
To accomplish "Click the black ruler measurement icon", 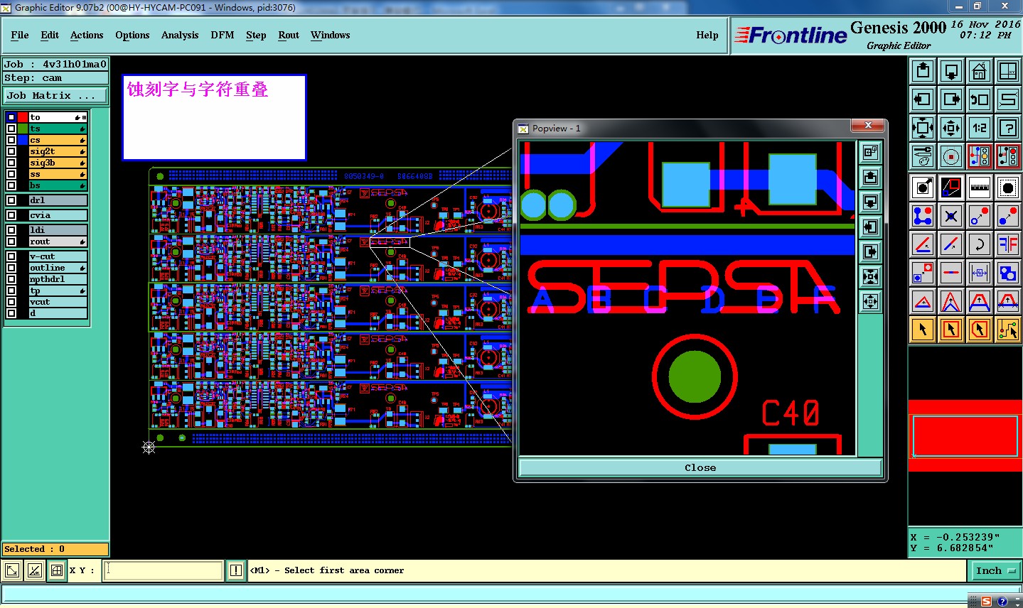I will (x=980, y=188).
